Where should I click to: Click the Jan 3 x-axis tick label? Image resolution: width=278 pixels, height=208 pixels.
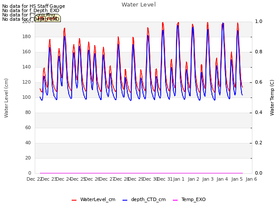[208, 179]
